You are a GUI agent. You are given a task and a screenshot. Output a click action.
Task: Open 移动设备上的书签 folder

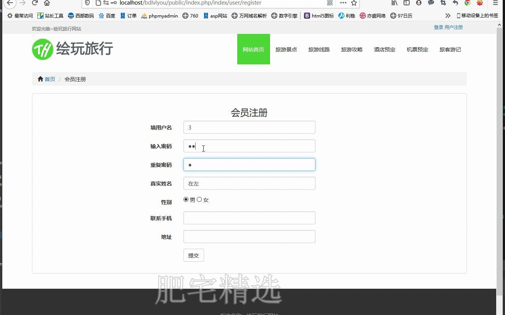point(477,16)
